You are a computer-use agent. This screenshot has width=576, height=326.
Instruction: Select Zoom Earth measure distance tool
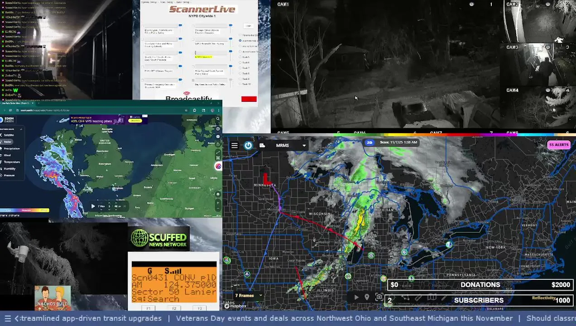pyautogui.click(x=218, y=153)
